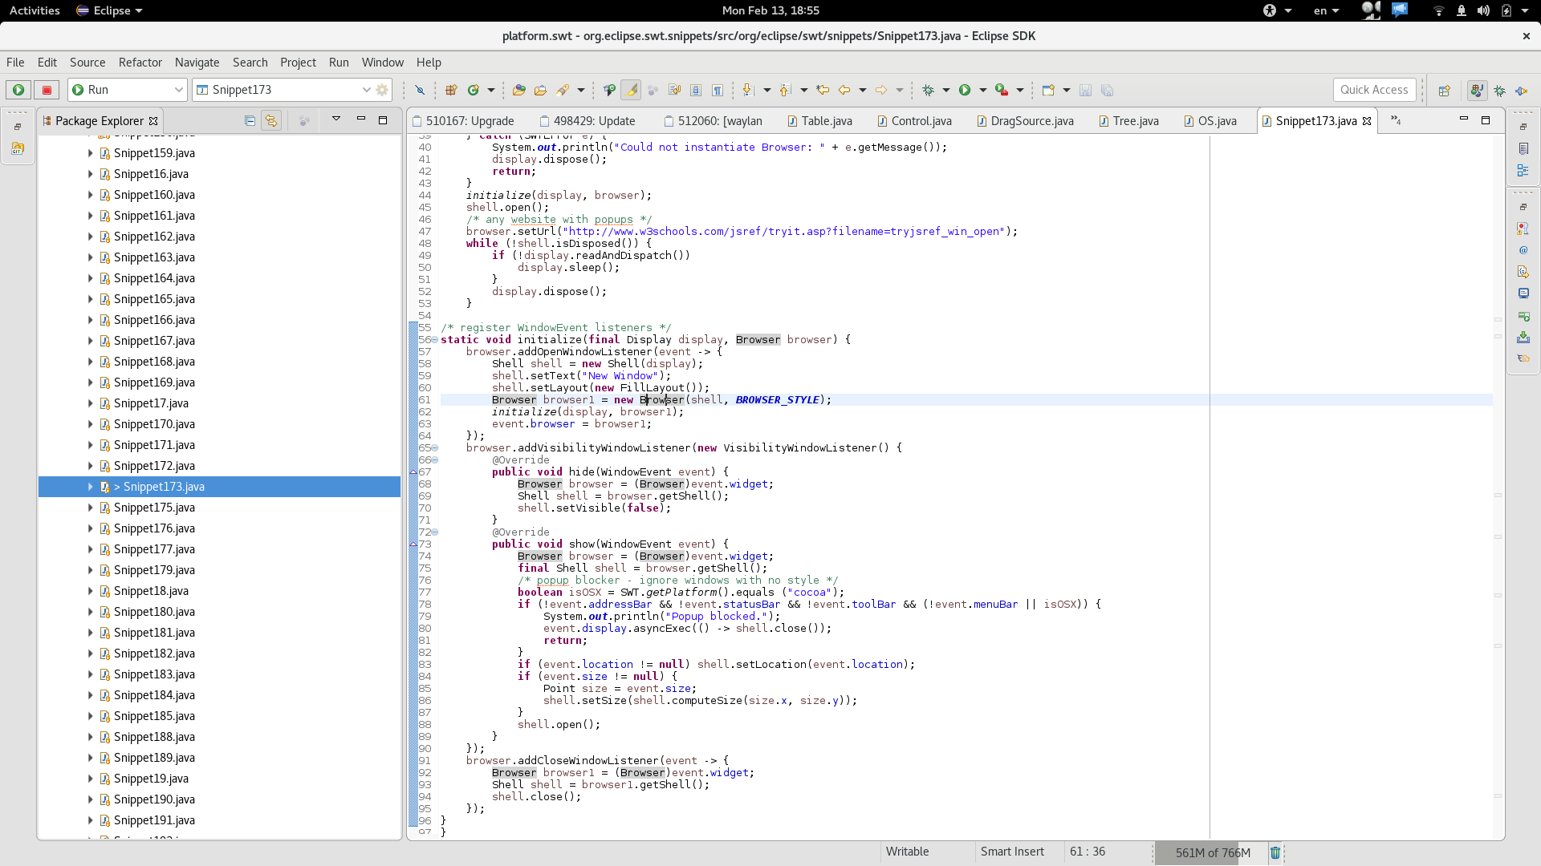Collapse the initialize method fold at line 56
Screen dimensions: 1541x866
pos(435,340)
